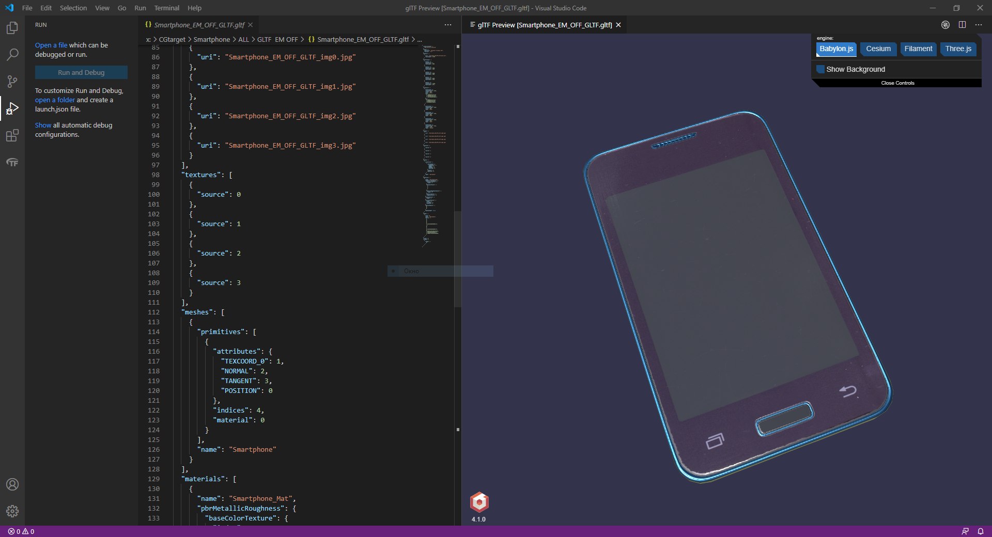Select the Three.js engine option
The image size is (992, 537).
(x=958, y=49)
